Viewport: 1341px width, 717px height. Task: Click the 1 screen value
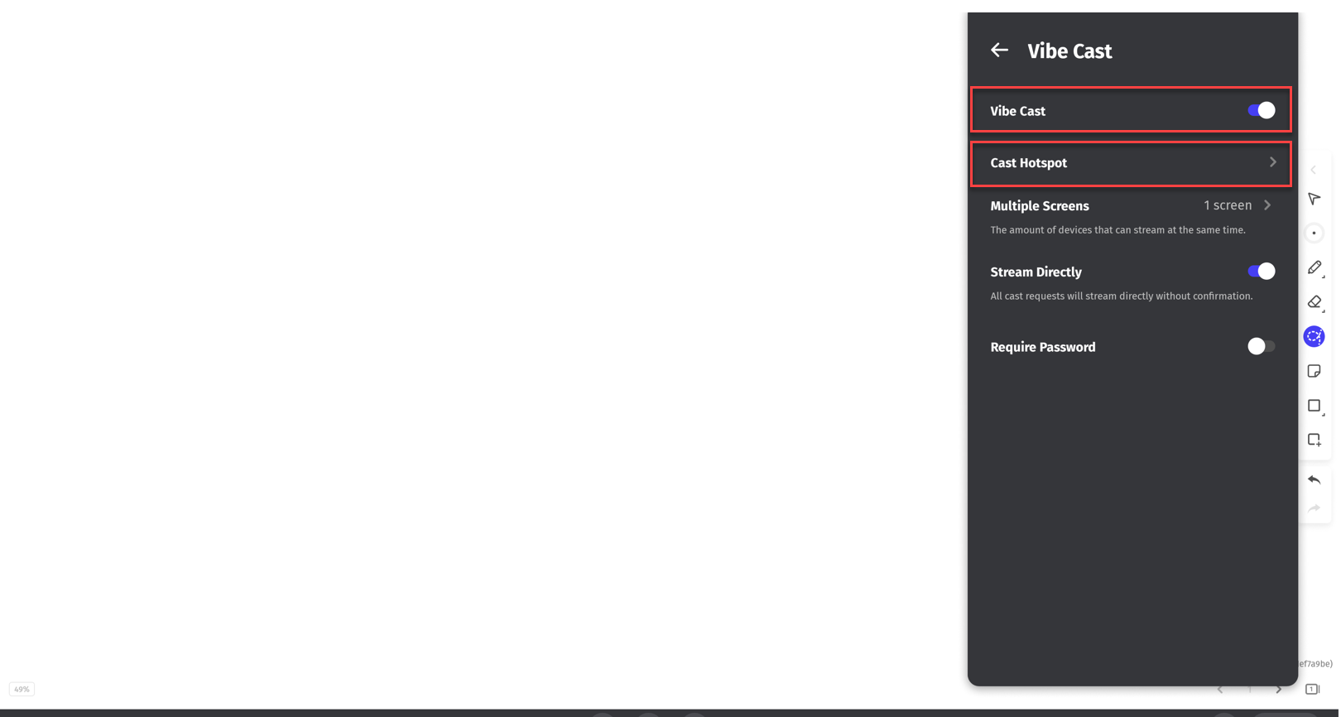pyautogui.click(x=1227, y=205)
